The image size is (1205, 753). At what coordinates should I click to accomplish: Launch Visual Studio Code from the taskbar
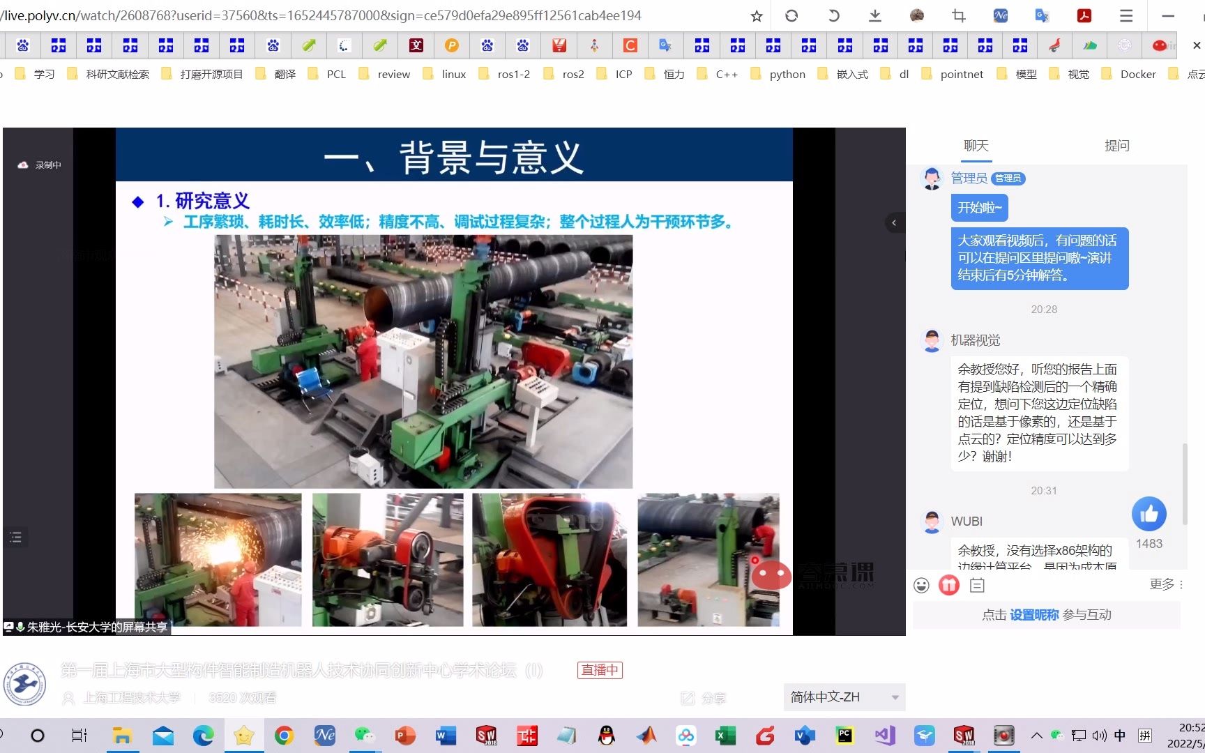884,735
